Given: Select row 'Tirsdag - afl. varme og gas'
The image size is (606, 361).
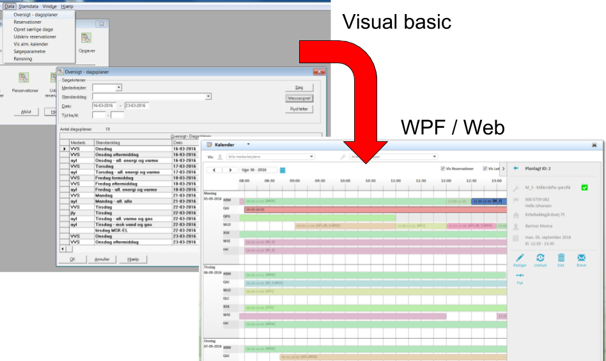Looking at the screenshot, I should (x=130, y=219).
